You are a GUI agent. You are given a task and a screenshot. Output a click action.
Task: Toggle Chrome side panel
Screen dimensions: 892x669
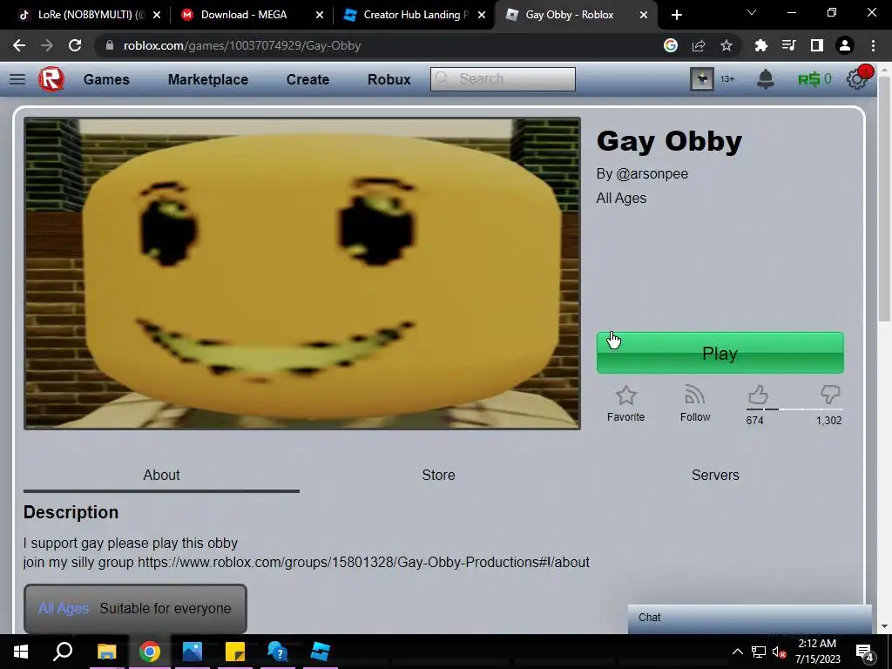pyautogui.click(x=817, y=45)
